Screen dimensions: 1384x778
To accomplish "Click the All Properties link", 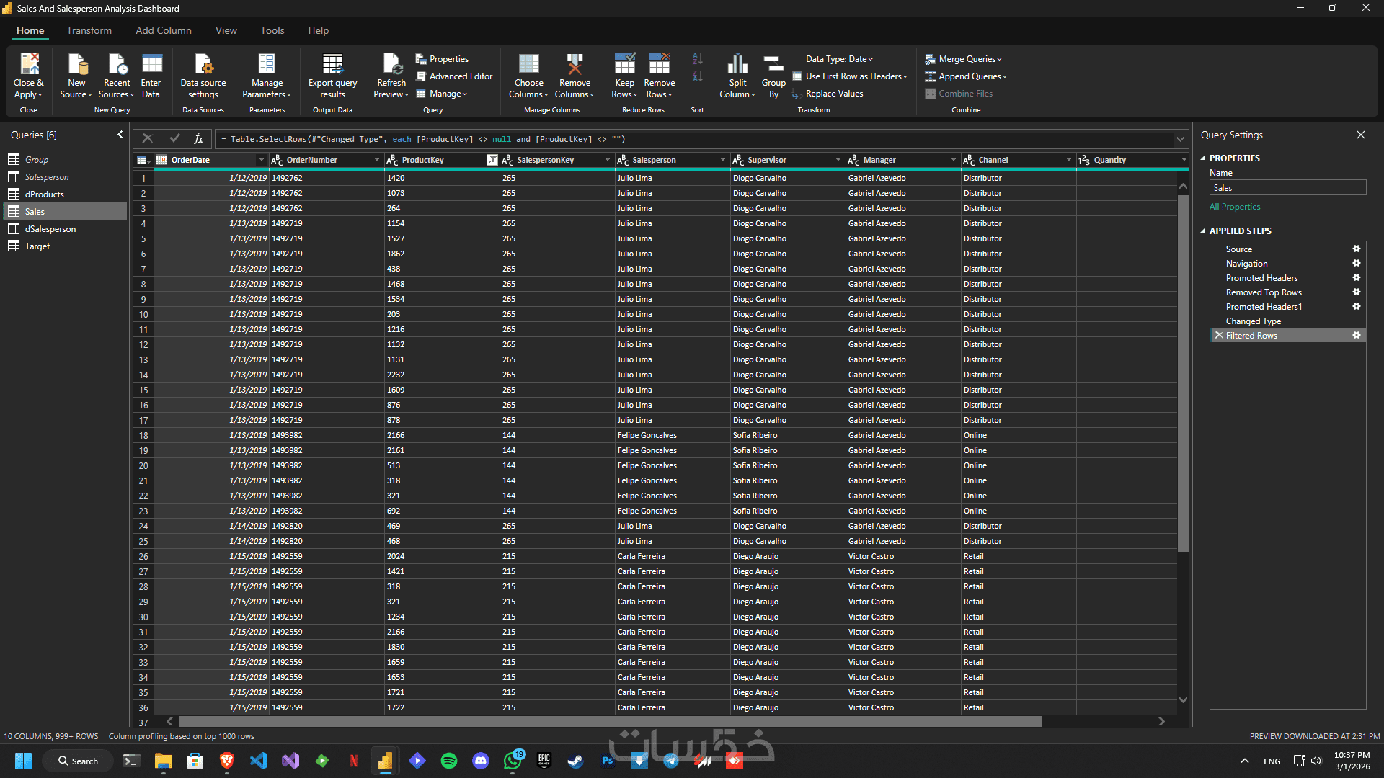I will click(x=1235, y=207).
